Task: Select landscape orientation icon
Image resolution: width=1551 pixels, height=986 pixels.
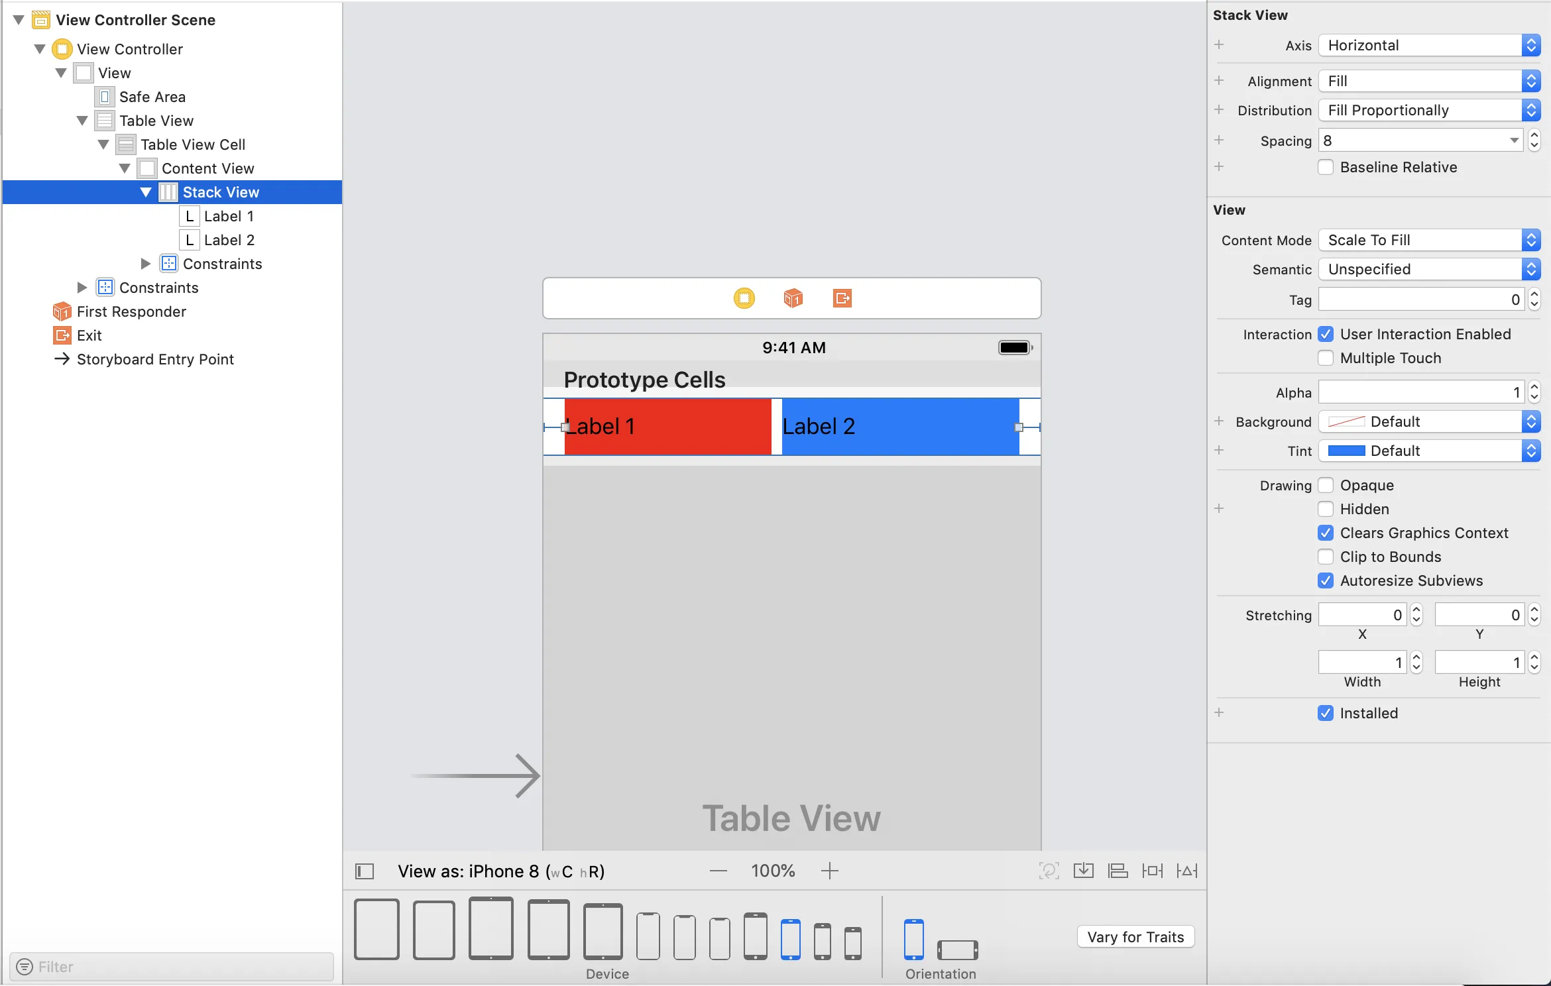Action: click(957, 949)
